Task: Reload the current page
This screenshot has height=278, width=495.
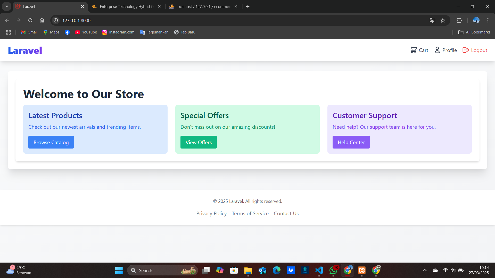Action: pyautogui.click(x=30, y=20)
